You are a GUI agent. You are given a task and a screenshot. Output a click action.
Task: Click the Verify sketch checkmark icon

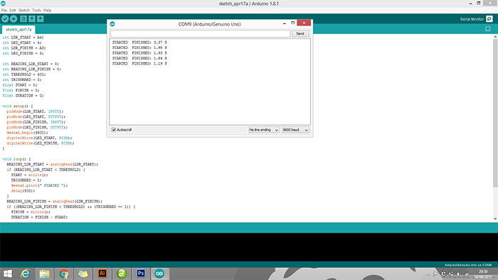(x=5, y=19)
